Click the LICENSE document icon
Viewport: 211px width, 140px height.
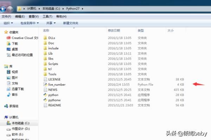[x=45, y=79]
